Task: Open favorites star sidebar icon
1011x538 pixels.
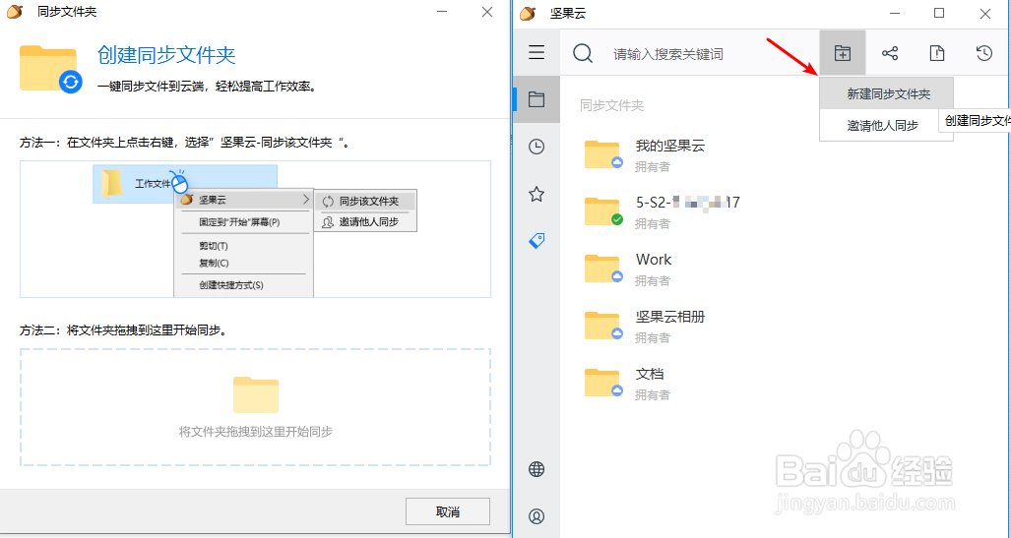Action: click(537, 194)
